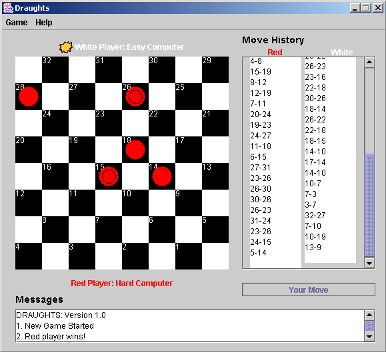The height and width of the screenshot is (352, 386).
Task: Click Messages scrollbar down arrow
Action: tap(369, 337)
